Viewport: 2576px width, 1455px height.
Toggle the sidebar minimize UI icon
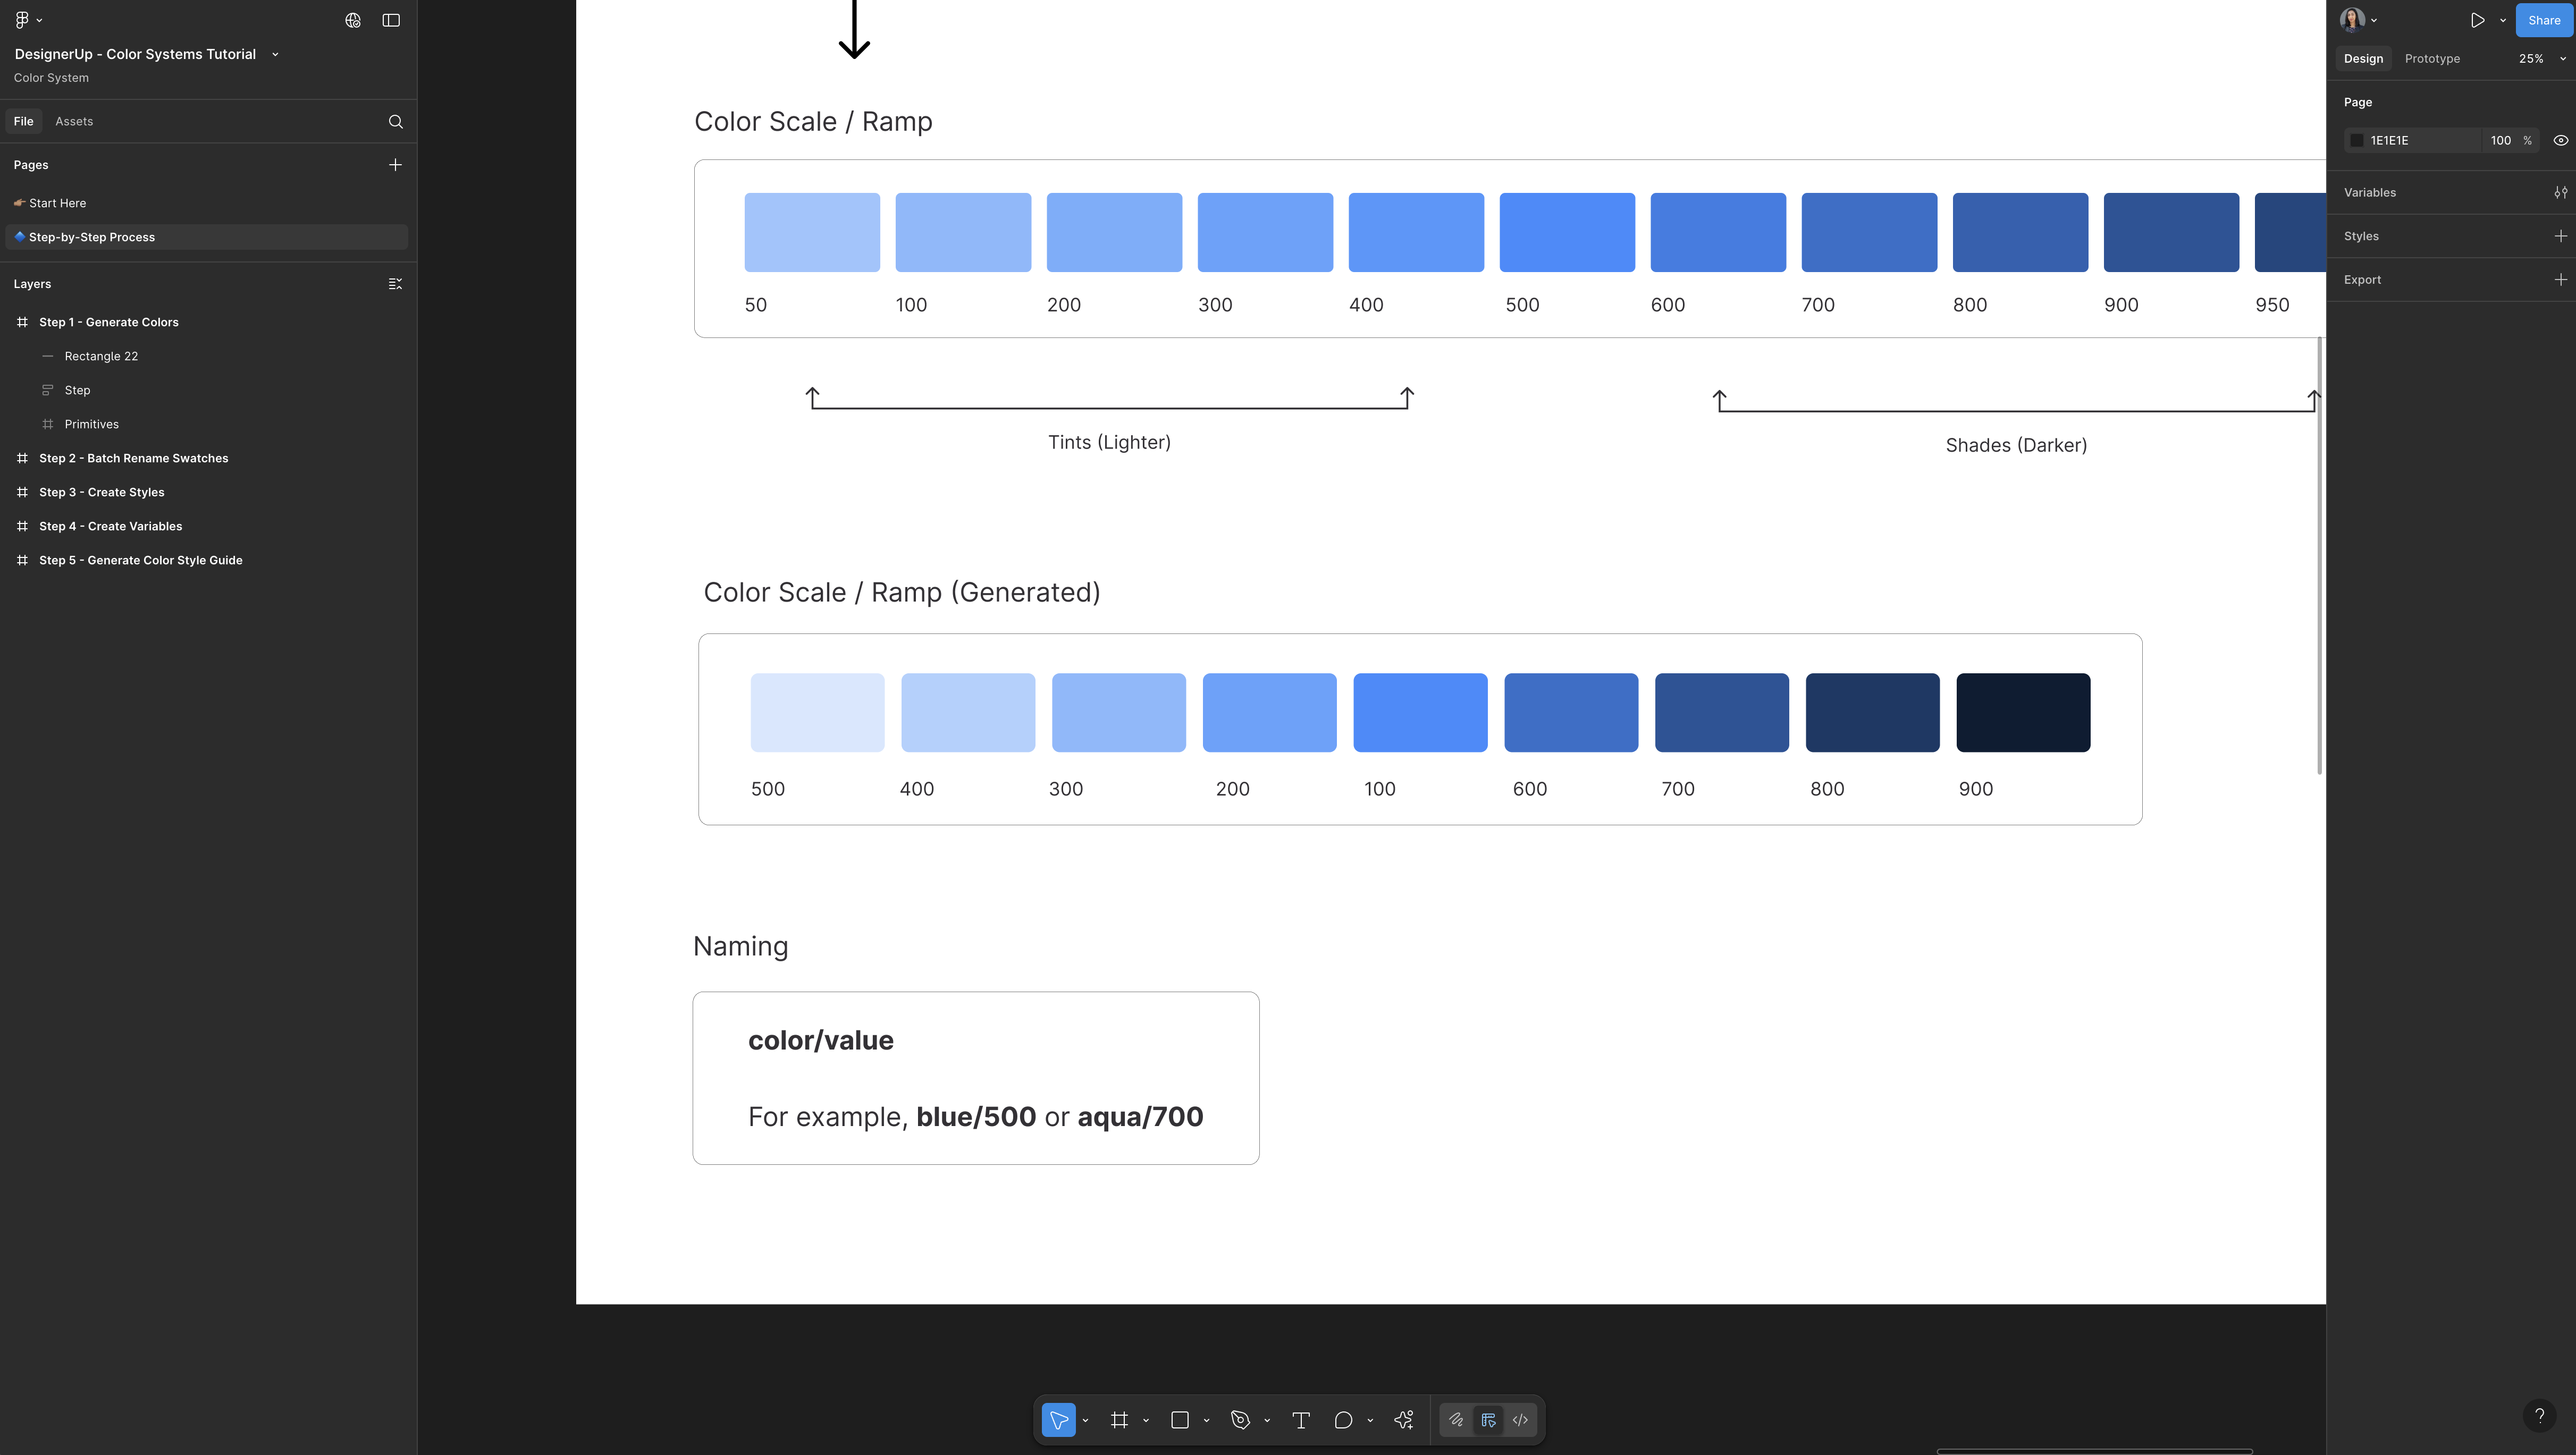coord(391,20)
